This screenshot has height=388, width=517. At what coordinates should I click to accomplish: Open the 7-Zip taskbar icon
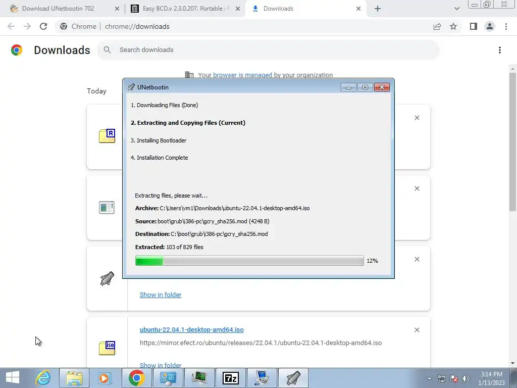(x=230, y=378)
